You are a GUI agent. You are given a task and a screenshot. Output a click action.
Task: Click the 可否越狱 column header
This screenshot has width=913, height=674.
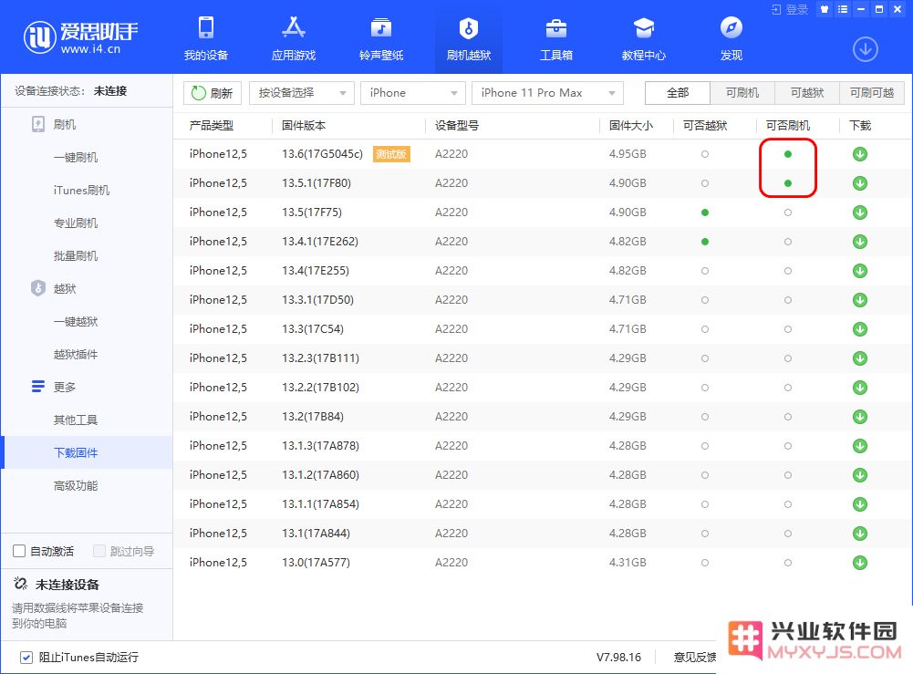(705, 126)
